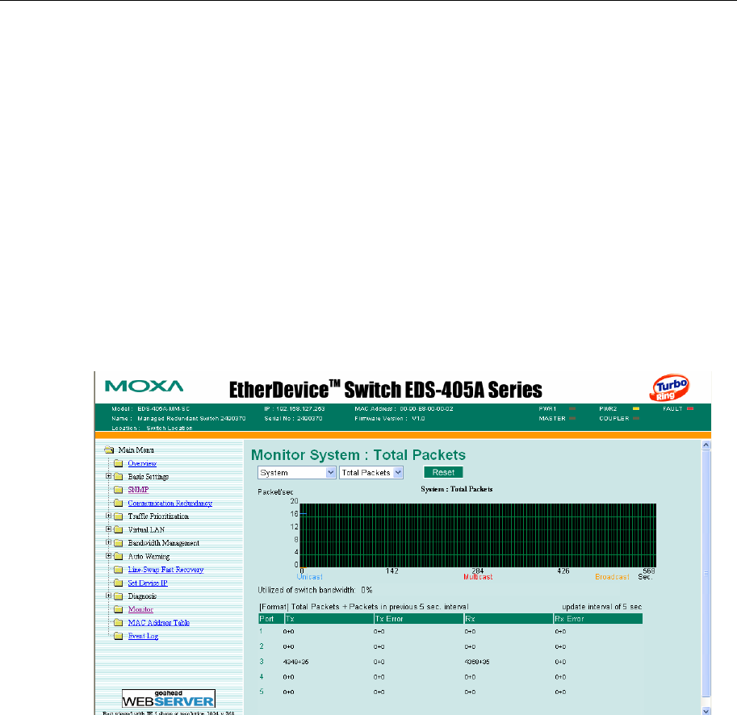Image resolution: width=737 pixels, height=715 pixels.
Task: Click port number 1 in table
Action: [x=261, y=631]
